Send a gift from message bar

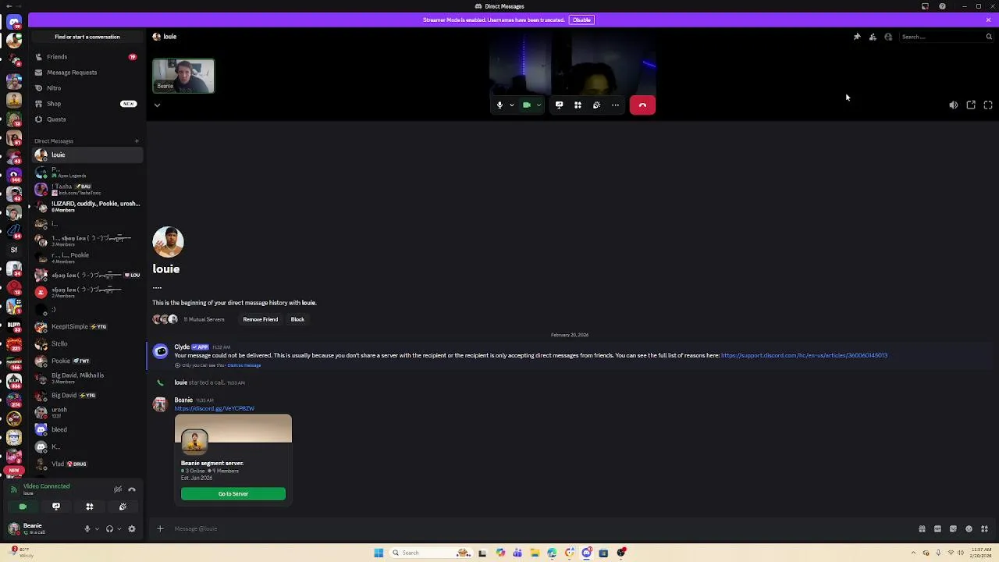point(922,528)
